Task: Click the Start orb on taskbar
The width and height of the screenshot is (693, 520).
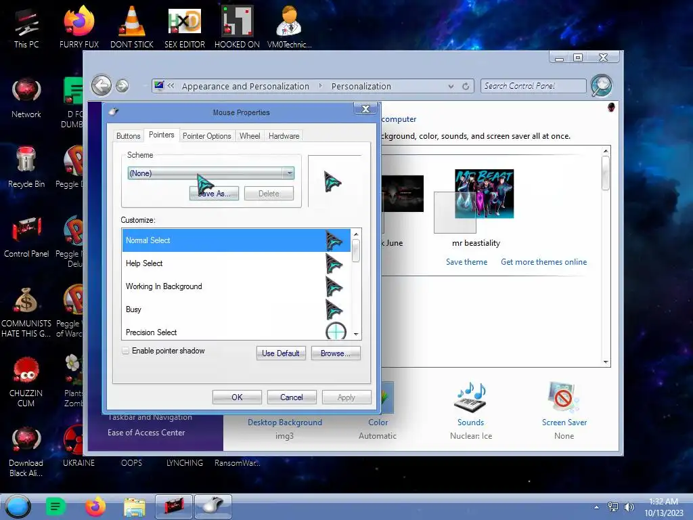Action: [18, 506]
